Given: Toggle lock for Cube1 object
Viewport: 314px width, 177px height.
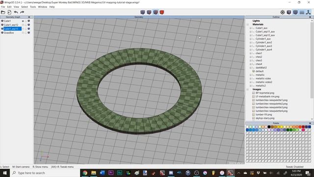Looking at the screenshot, I should 26,21.
